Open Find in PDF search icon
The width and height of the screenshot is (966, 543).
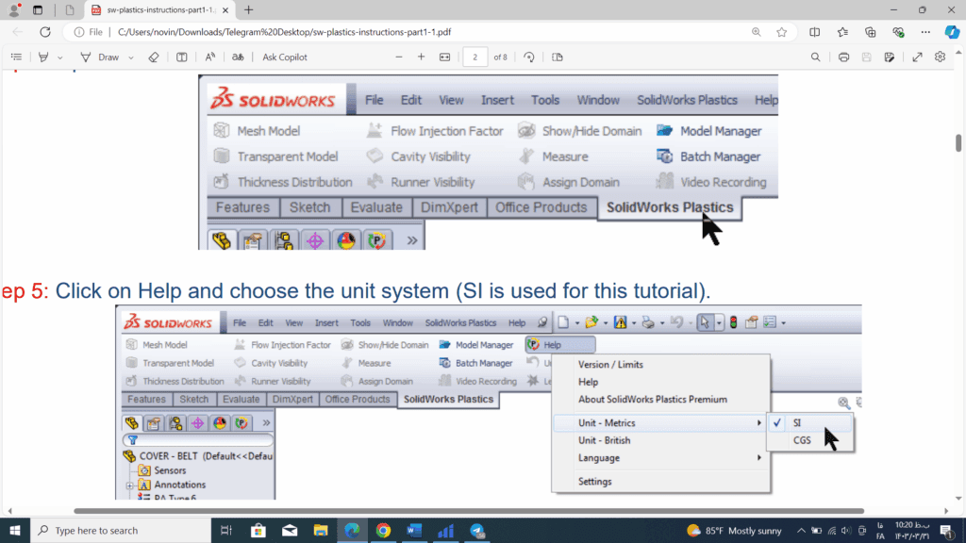coord(816,58)
